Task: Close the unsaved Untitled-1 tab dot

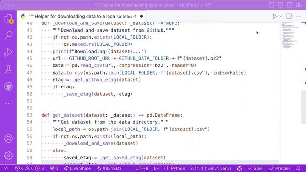Action: pyautogui.click(x=142, y=16)
